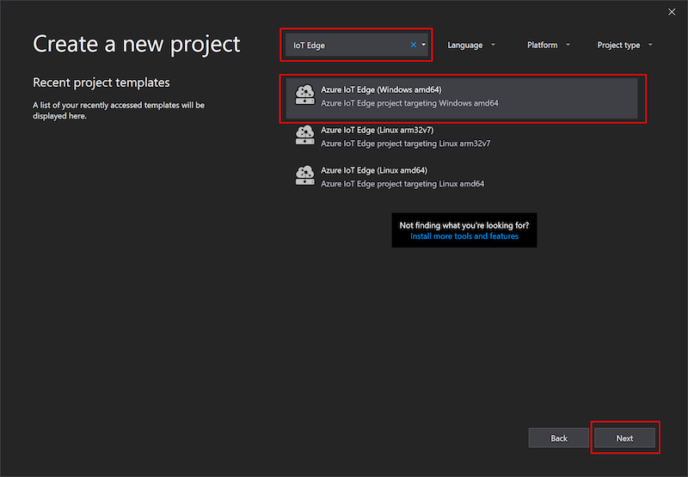
Task: Click the 'Create a new project' title
Action: [x=137, y=45]
